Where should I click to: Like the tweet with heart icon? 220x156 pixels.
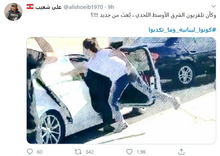129,152
